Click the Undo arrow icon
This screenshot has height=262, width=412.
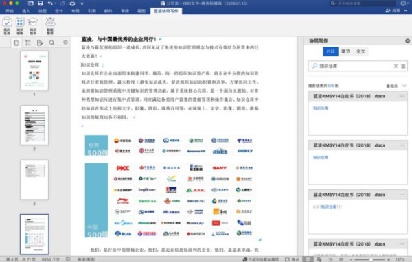(x=50, y=3)
